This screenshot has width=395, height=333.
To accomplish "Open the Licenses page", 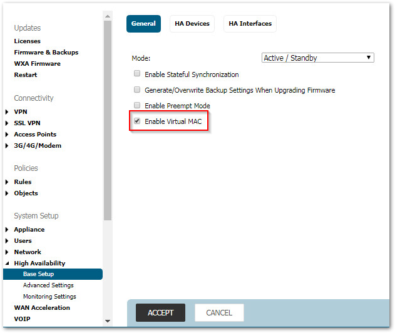I will tap(27, 41).
